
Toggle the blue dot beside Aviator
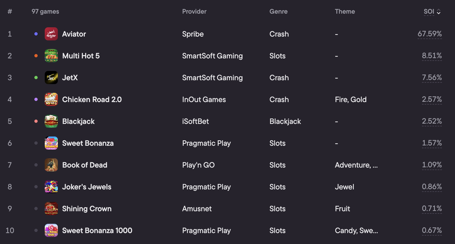click(x=36, y=34)
